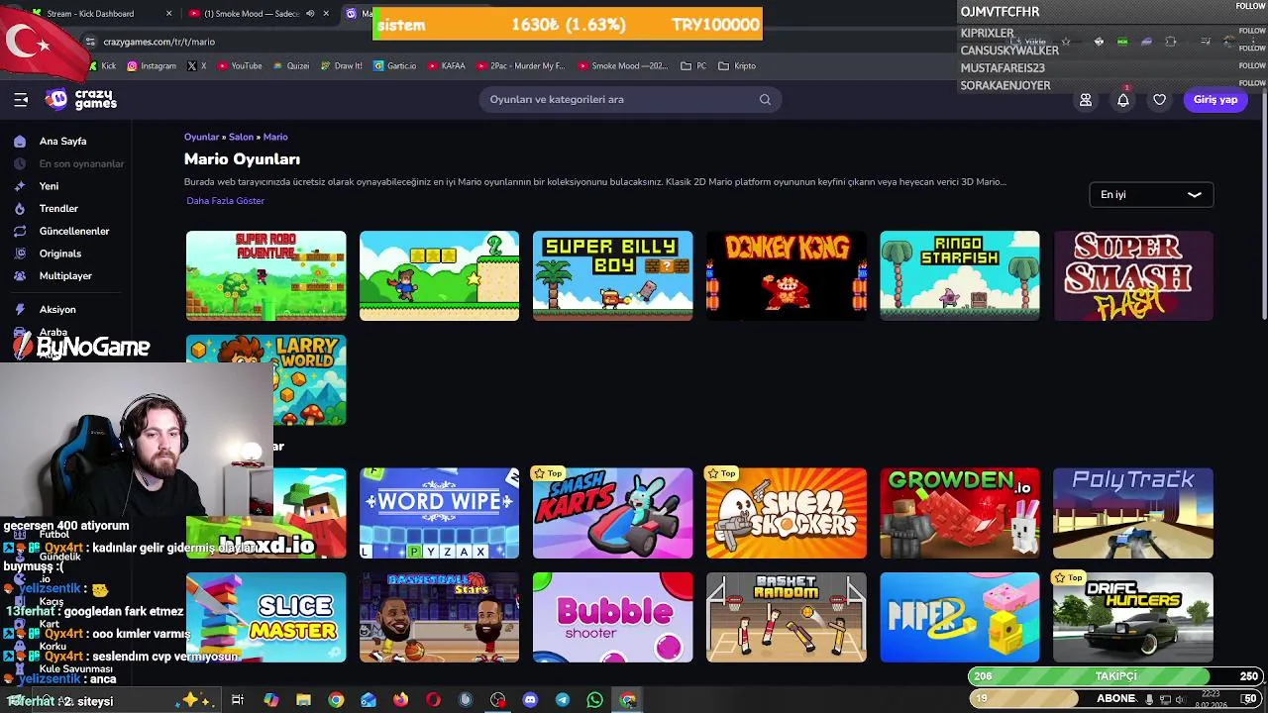
Task: Open PolyTrack game thumbnail
Action: [1133, 513]
